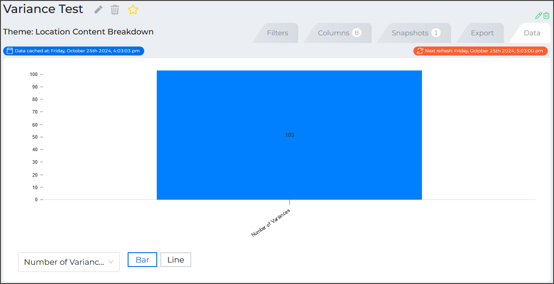Screen dimensions: 554x284
Task: Switch chart to Line view
Action: coord(176,260)
